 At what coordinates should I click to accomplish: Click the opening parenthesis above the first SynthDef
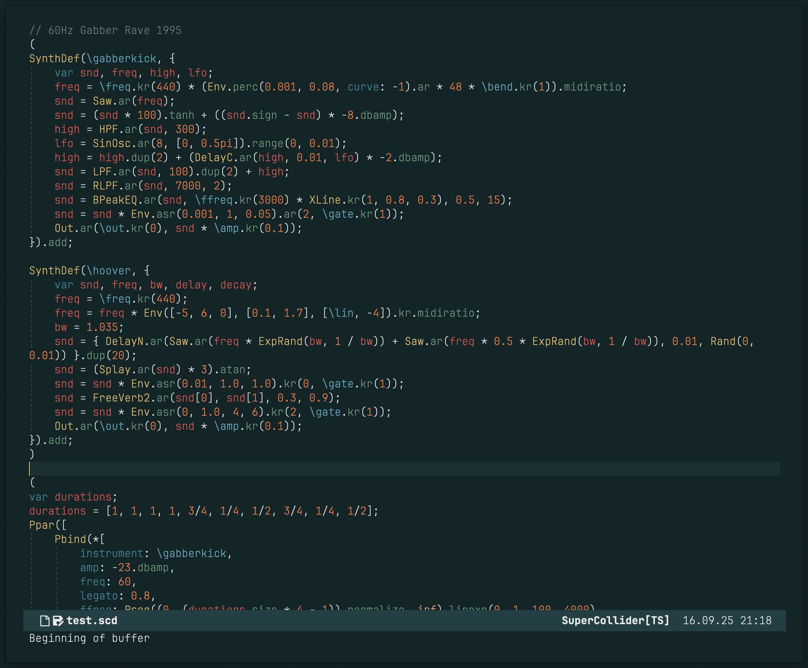(x=32, y=44)
